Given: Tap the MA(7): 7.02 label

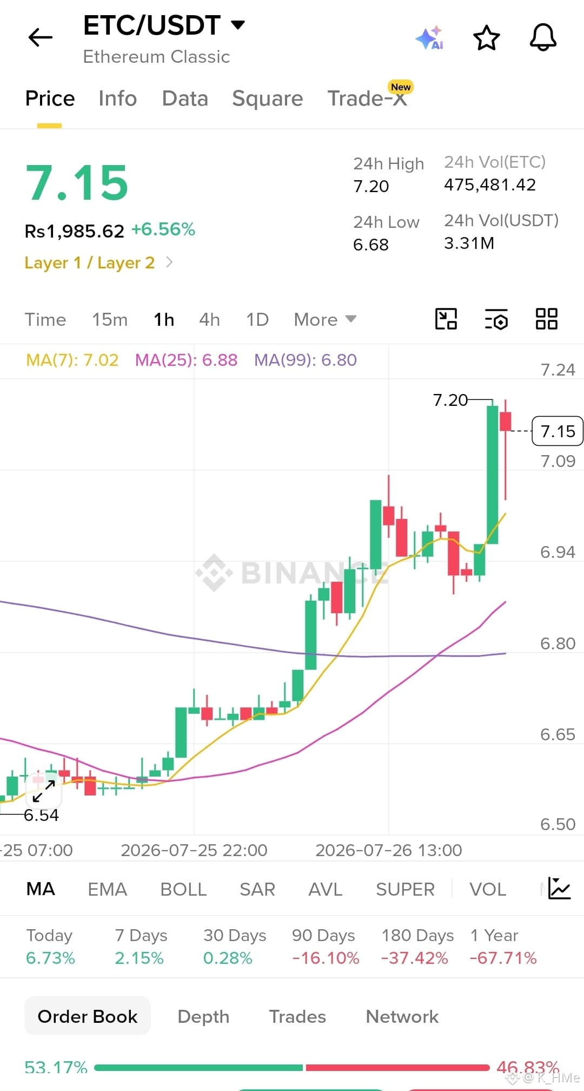Looking at the screenshot, I should pos(72,360).
